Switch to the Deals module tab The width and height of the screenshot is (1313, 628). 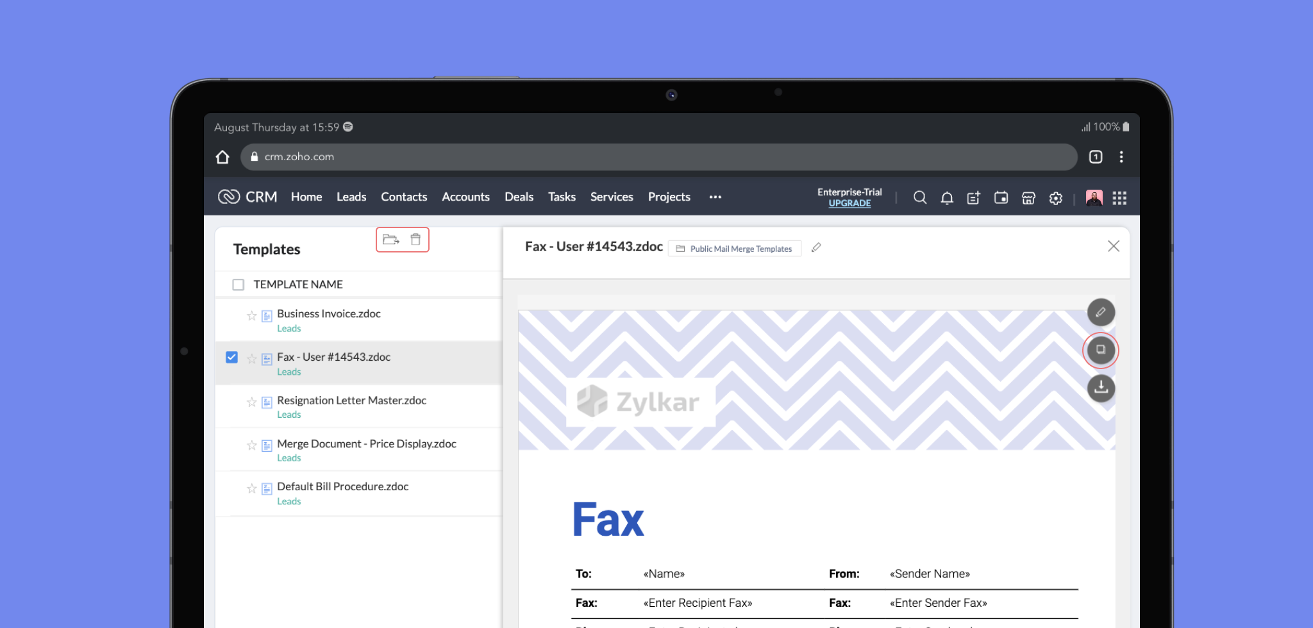click(519, 197)
